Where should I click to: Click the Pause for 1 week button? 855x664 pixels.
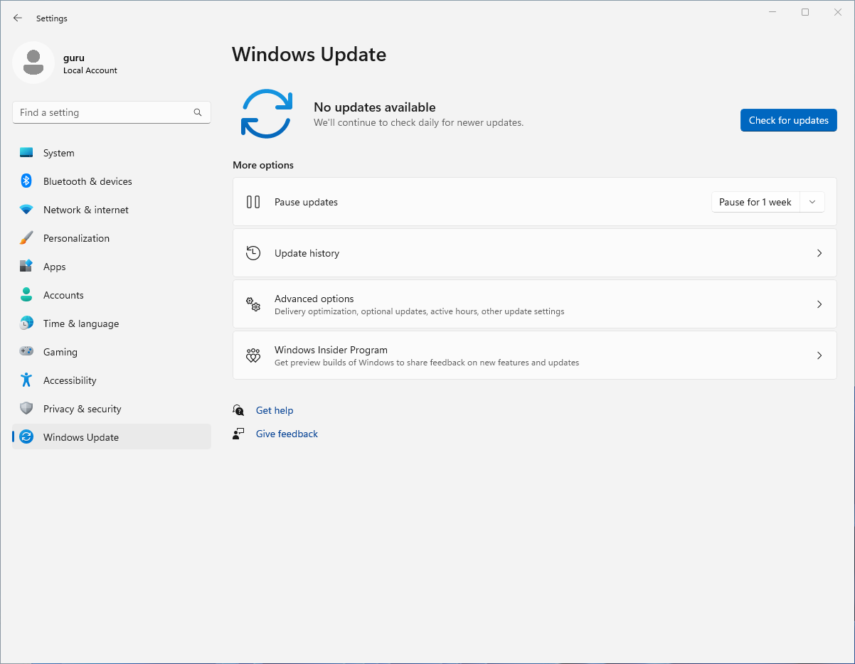755,202
